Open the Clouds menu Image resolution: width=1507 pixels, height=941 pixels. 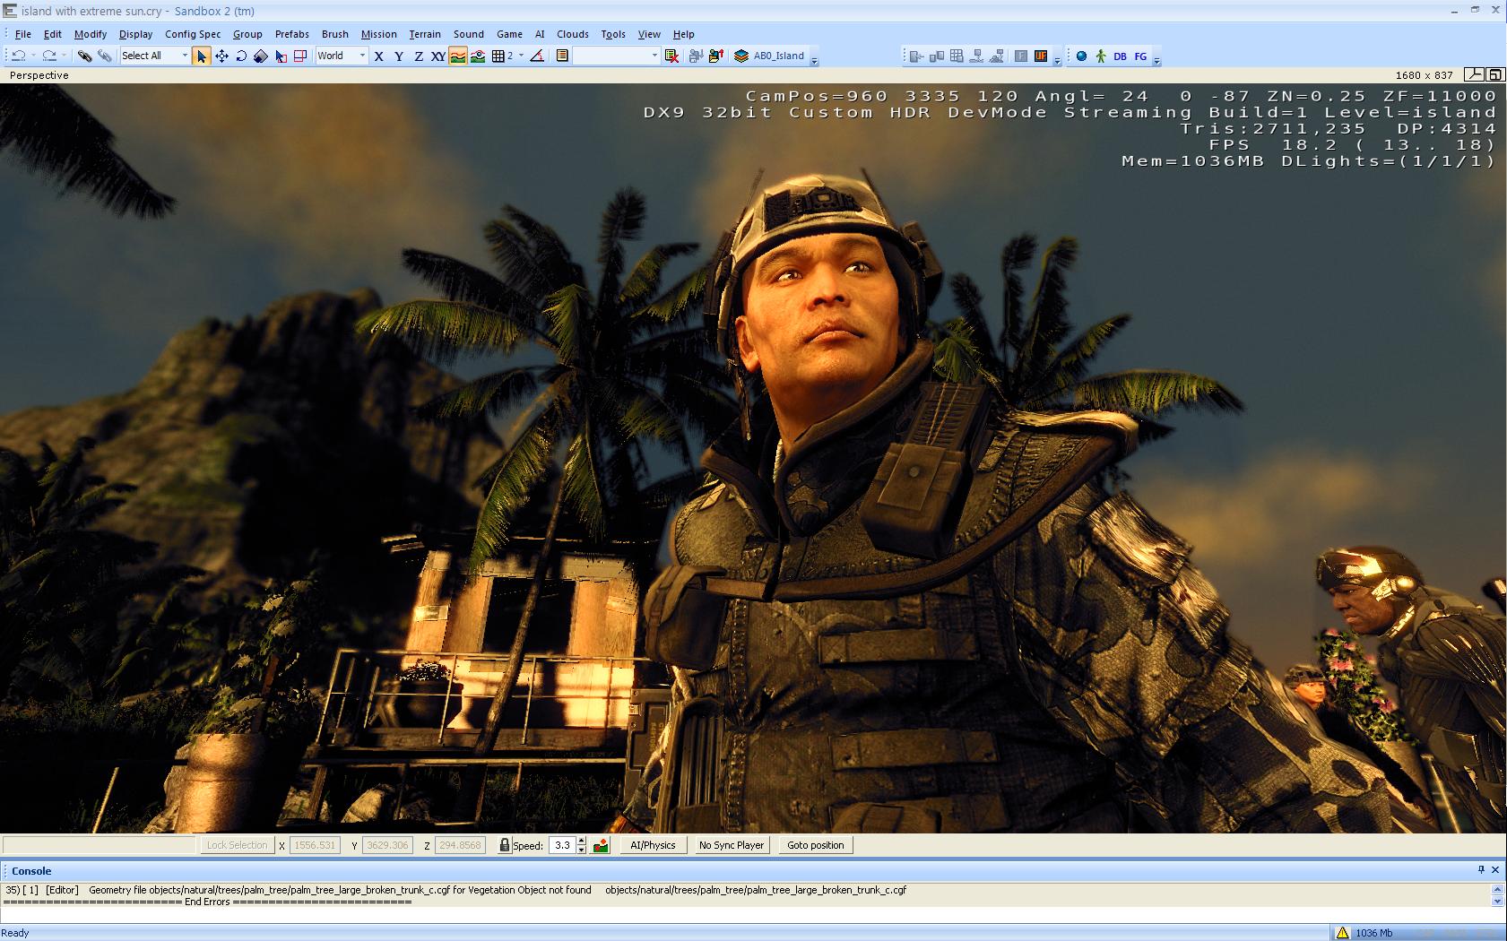(572, 34)
